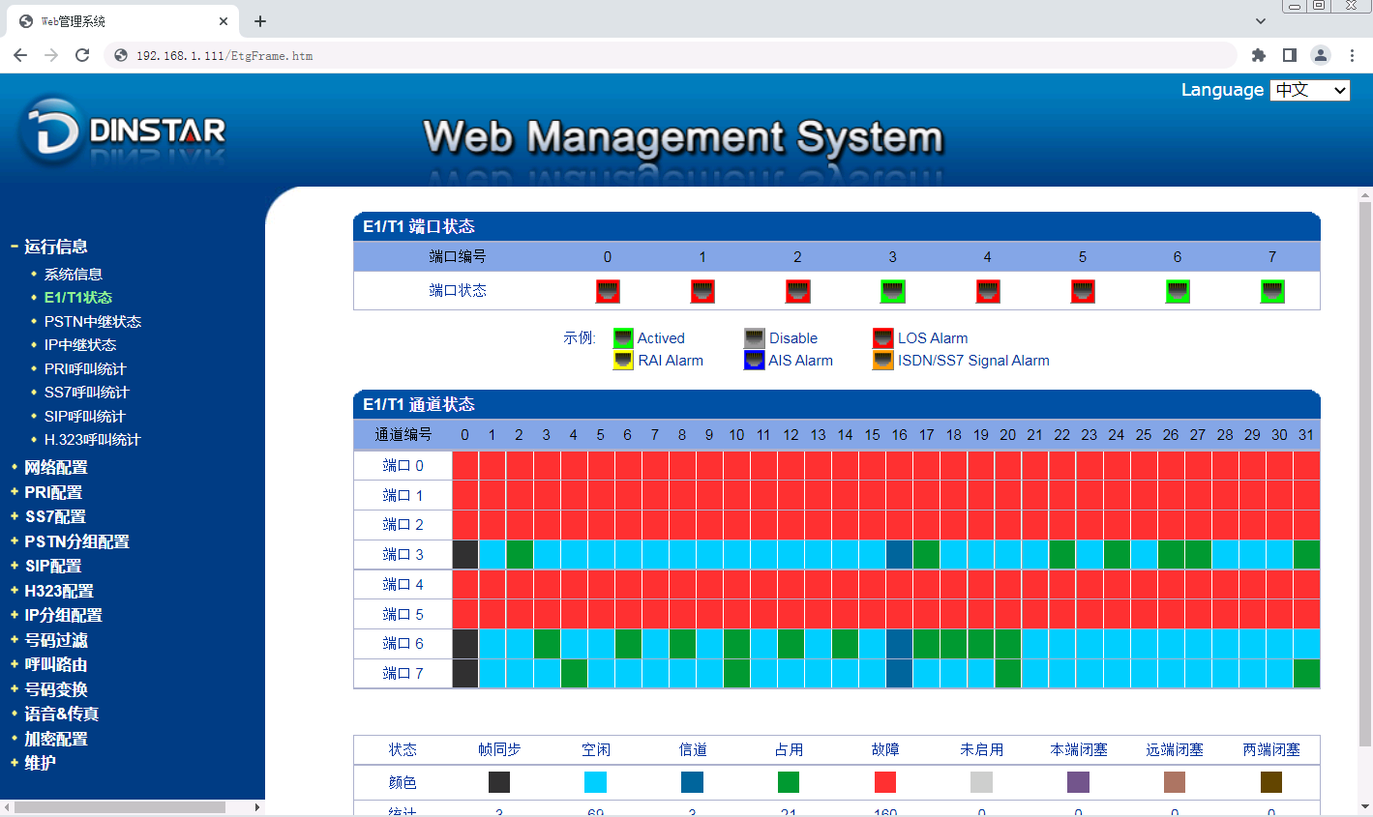The width and height of the screenshot is (1373, 817).
Task: Click the LOS Alarm legend icon
Action: [882, 338]
